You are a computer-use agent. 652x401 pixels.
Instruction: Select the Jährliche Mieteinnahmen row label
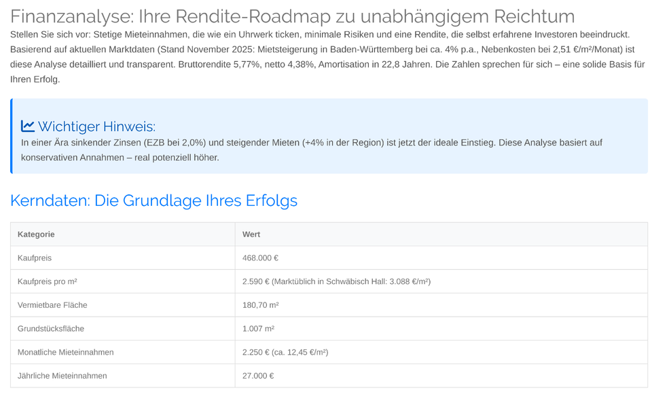[62, 376]
